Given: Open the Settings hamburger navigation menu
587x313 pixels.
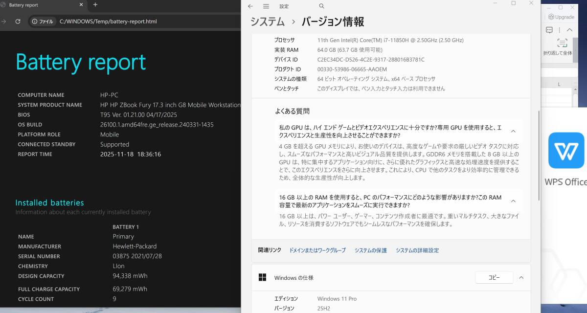Looking at the screenshot, I should tap(266, 6).
